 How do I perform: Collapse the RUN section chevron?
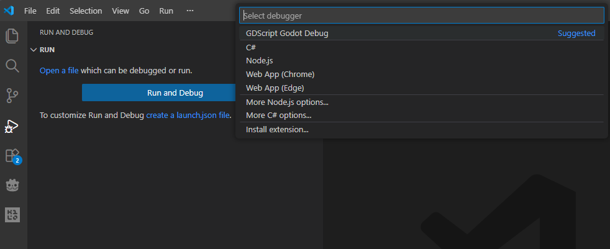34,50
